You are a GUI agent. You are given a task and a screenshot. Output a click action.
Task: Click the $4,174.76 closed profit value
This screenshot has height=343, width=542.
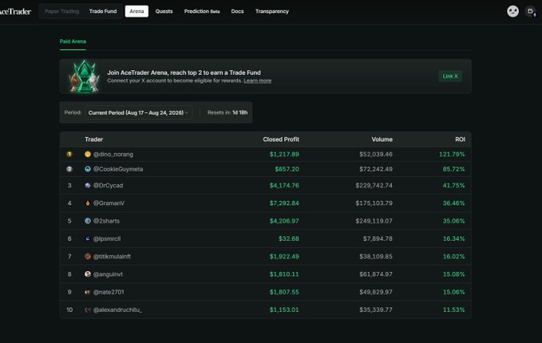click(284, 186)
